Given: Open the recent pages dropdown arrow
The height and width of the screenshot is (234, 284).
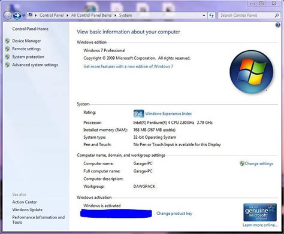Looking at the screenshot, I should pyautogui.click(x=23, y=16).
